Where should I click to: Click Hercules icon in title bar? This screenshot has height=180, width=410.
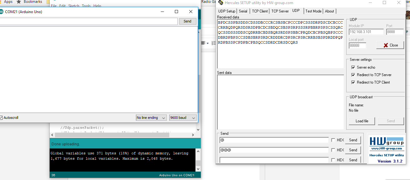click(x=221, y=3)
